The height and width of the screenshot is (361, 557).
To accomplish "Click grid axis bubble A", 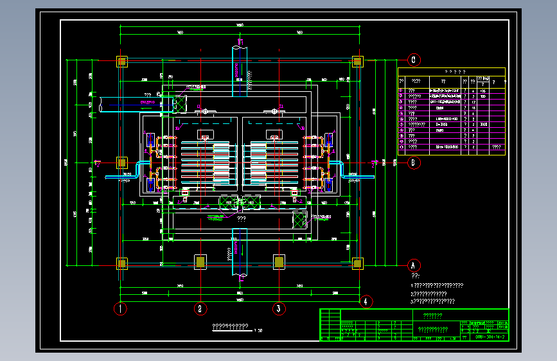I will pyautogui.click(x=414, y=265).
